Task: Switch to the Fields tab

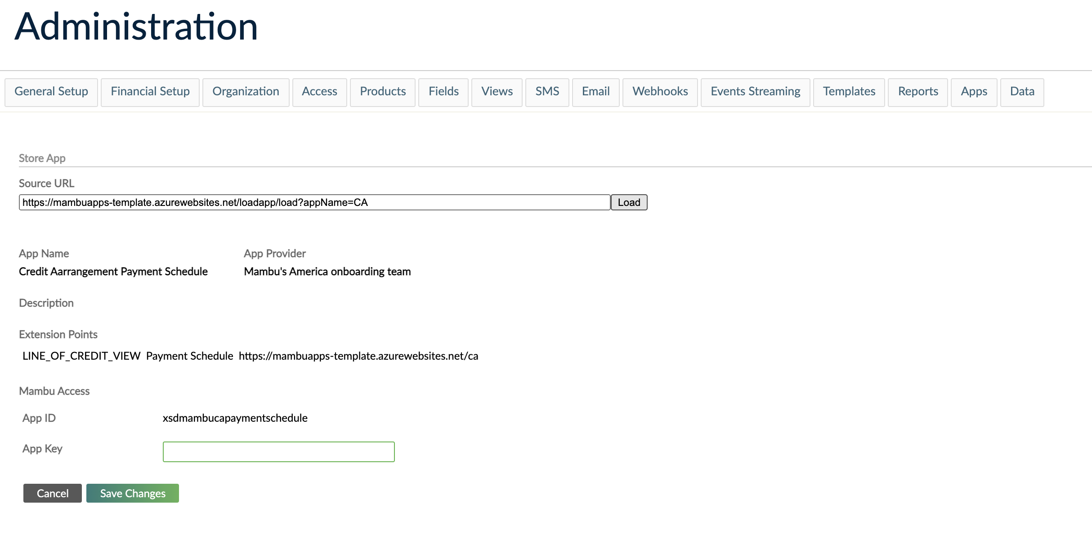Action: [443, 92]
